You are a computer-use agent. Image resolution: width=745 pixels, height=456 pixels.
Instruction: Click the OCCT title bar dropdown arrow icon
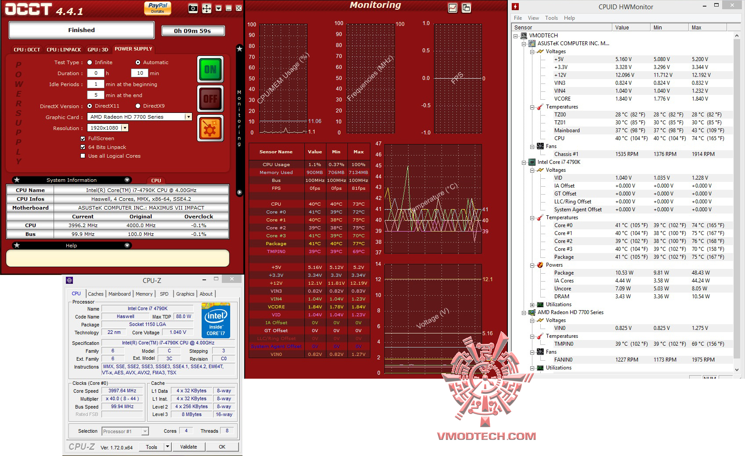coord(218,8)
